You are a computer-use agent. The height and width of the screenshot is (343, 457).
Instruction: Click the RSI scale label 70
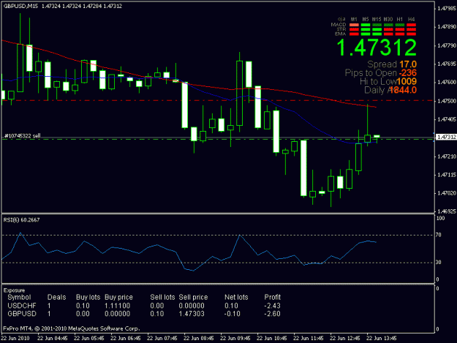pyautogui.click(x=439, y=235)
